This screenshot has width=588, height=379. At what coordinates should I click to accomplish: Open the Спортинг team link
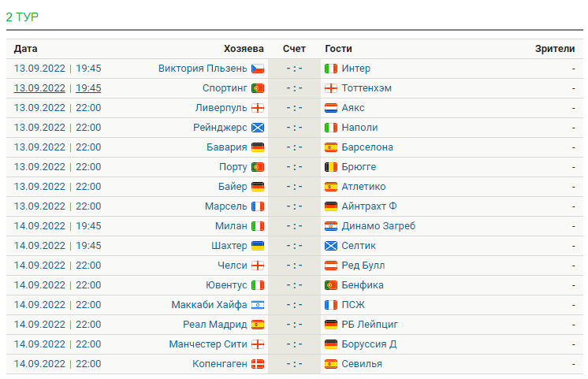point(225,88)
